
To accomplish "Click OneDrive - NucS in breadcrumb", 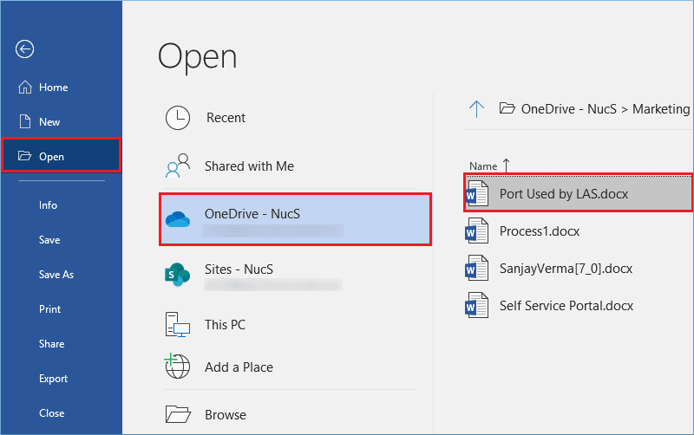I will [x=569, y=109].
